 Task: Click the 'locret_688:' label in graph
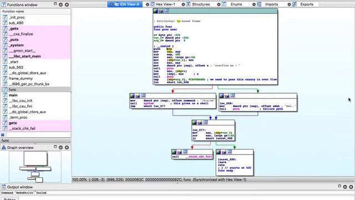click(227, 159)
